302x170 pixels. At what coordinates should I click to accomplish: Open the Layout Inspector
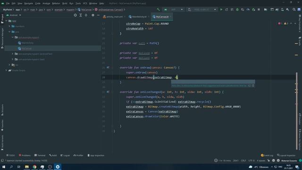(x=286, y=155)
